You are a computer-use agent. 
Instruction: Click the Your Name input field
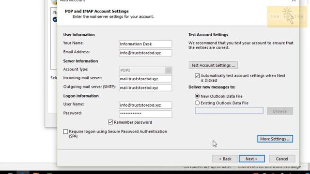point(145,44)
